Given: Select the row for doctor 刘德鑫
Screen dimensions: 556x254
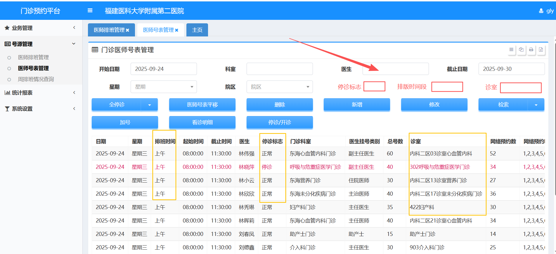Looking at the screenshot, I should [318, 247].
